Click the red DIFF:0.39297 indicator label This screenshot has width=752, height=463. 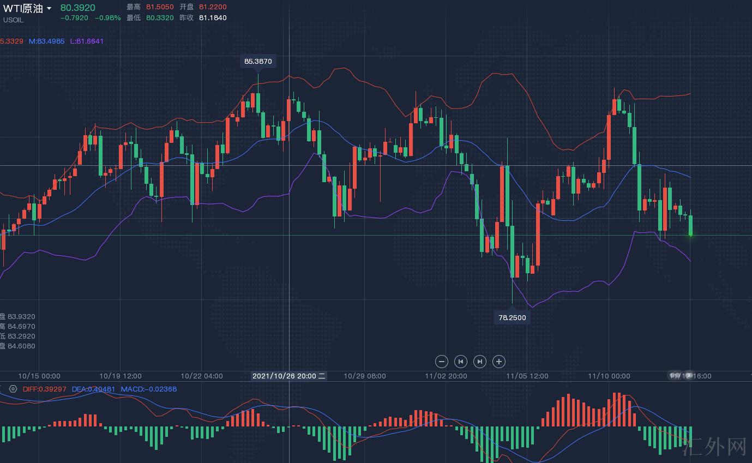click(44, 389)
